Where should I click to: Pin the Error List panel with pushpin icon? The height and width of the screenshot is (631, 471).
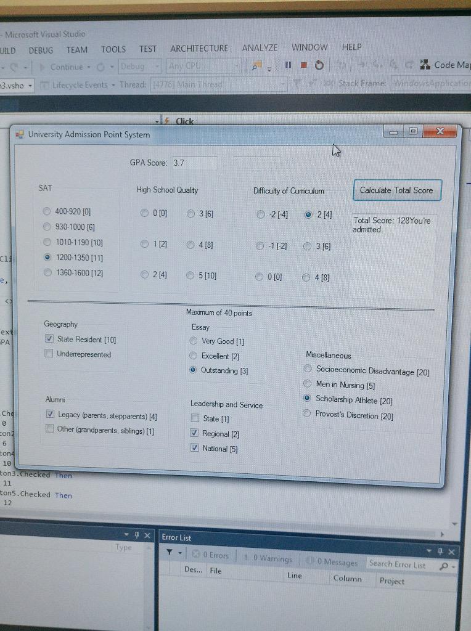(x=440, y=551)
